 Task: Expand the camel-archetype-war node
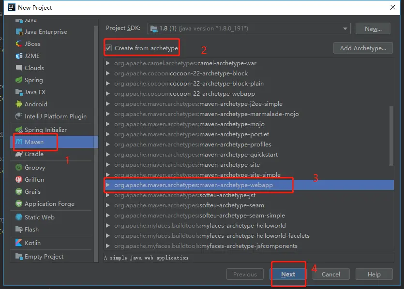tap(108, 63)
